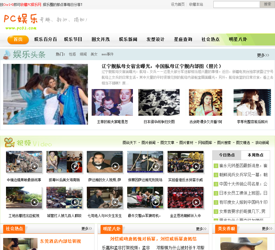Play the 抓毒90后美女海南贩 video
Viewport: 275px width, 250px height.
click(x=64, y=162)
